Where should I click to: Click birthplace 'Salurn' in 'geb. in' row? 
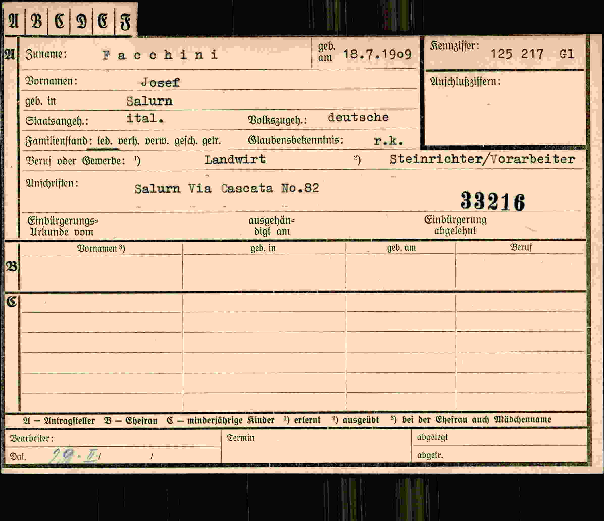149,102
